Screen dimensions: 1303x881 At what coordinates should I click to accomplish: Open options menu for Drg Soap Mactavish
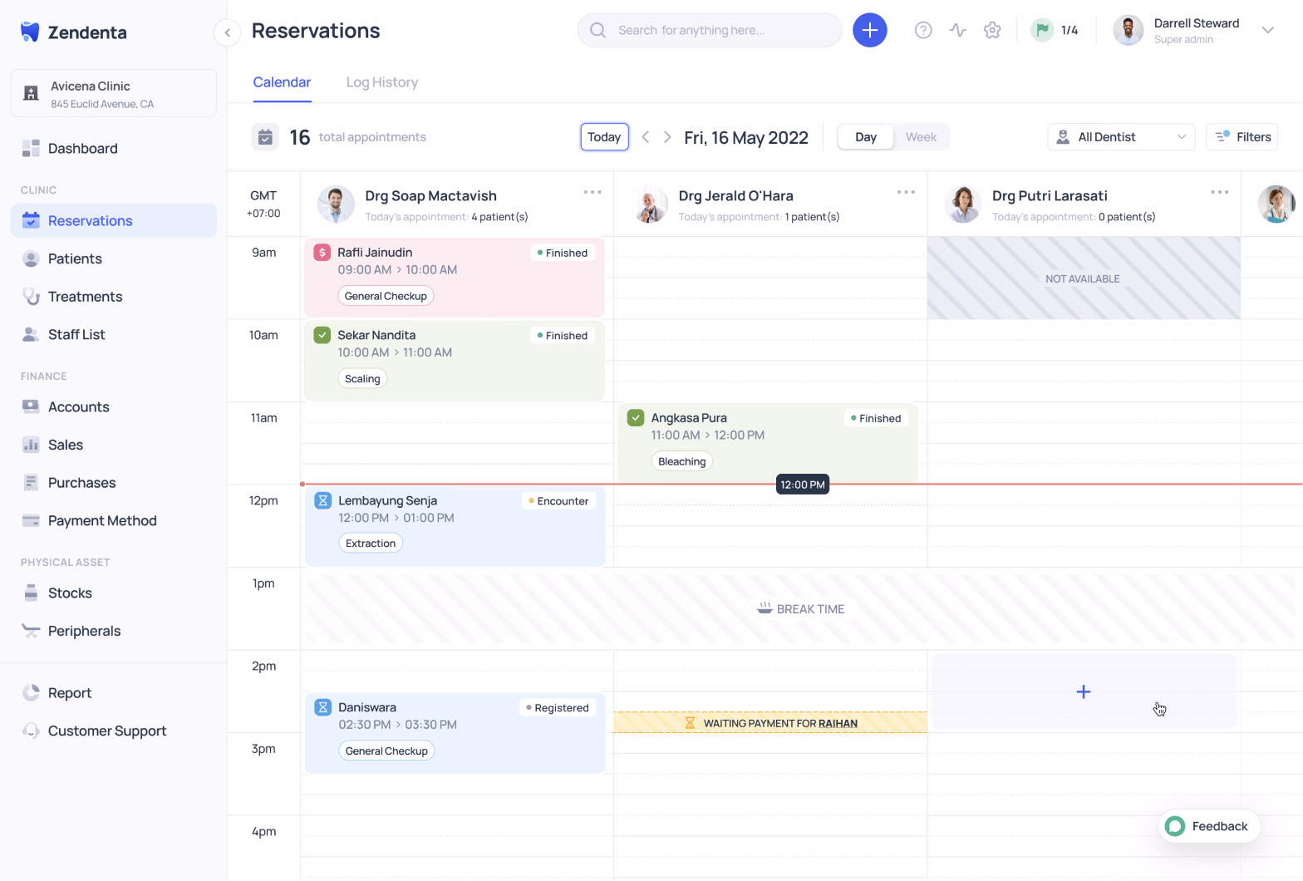pyautogui.click(x=592, y=192)
